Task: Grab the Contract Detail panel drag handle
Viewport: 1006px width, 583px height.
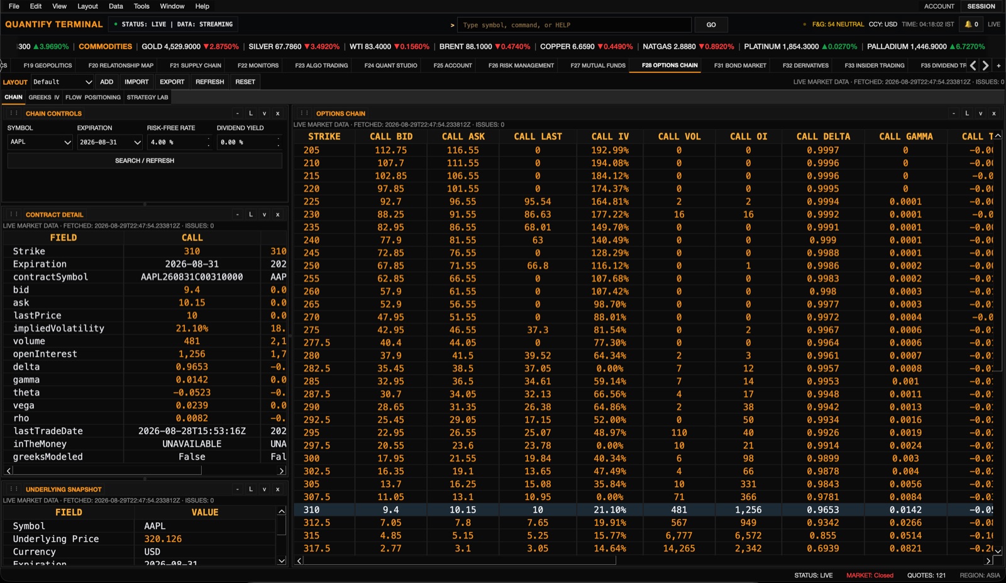Action: pos(13,214)
